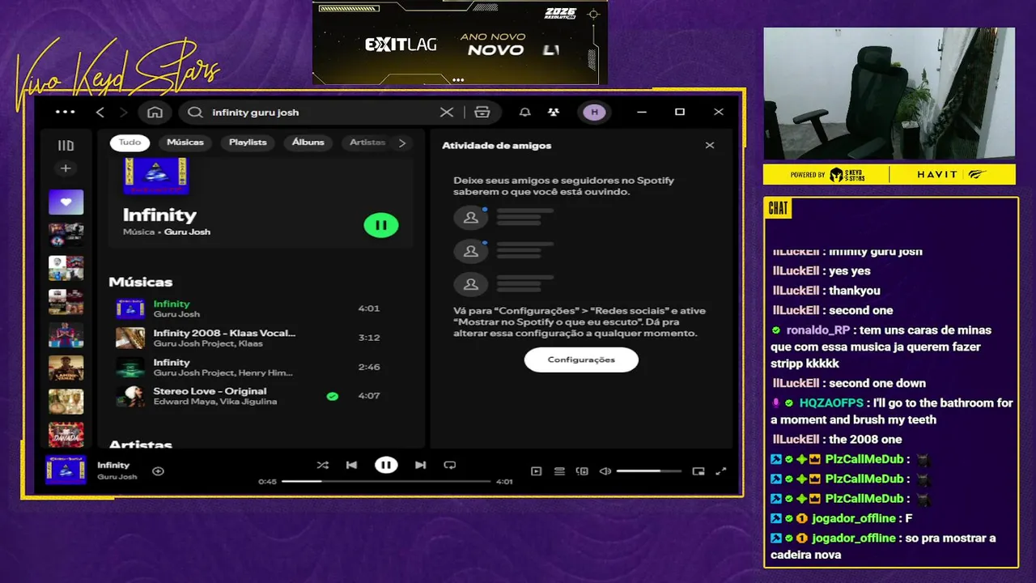Pause playback in the player bar
The image size is (1036, 583).
click(x=386, y=465)
